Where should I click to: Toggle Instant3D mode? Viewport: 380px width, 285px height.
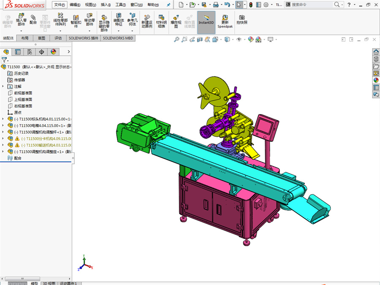coord(206,21)
